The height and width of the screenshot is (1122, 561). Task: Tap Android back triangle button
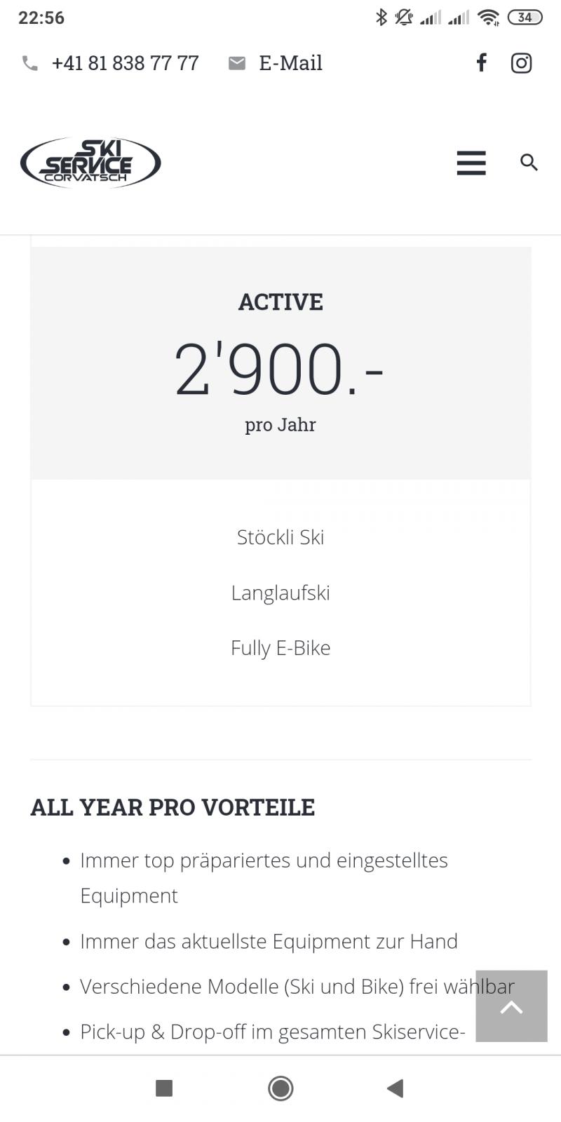pos(396,1088)
